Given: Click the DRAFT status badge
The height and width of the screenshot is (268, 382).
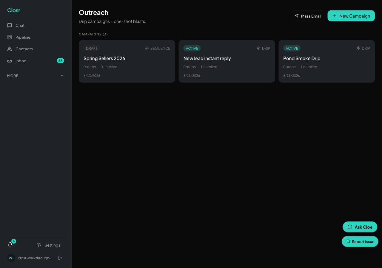Looking at the screenshot, I should (92, 48).
